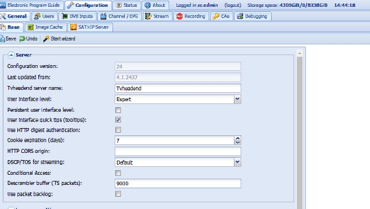Select the Base sub-tab
The width and height of the screenshot is (370, 209).
coord(11,27)
